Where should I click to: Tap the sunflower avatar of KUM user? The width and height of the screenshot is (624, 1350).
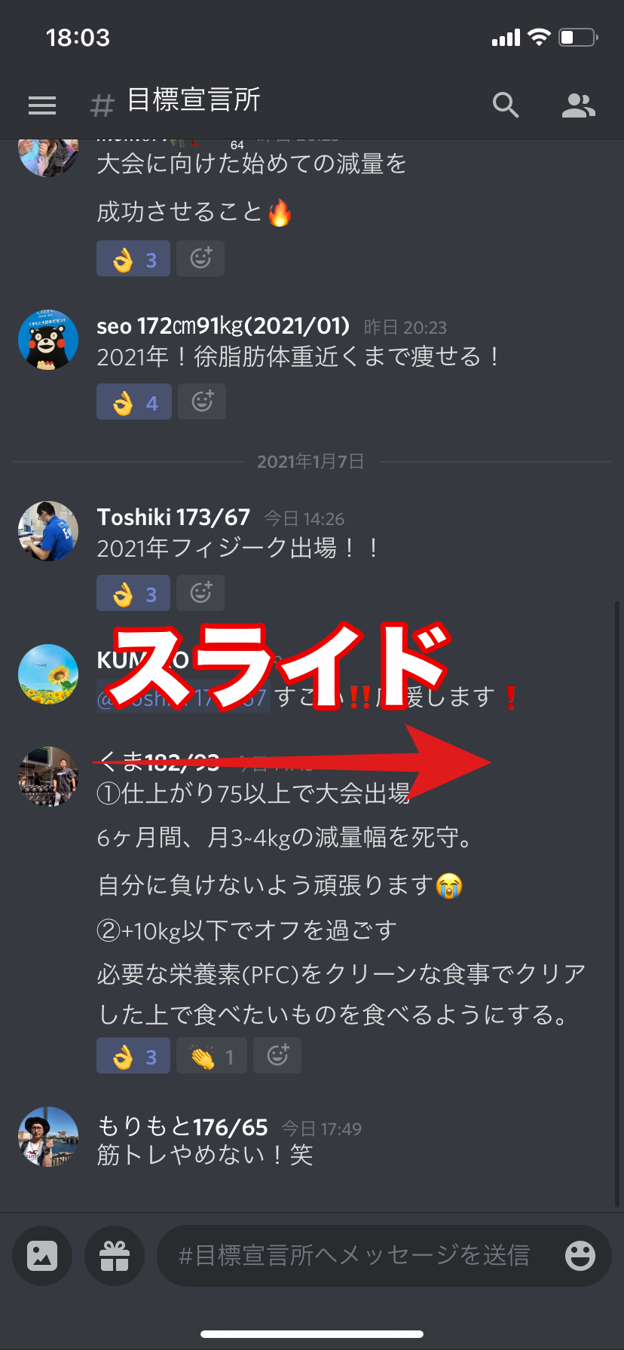coord(48,674)
